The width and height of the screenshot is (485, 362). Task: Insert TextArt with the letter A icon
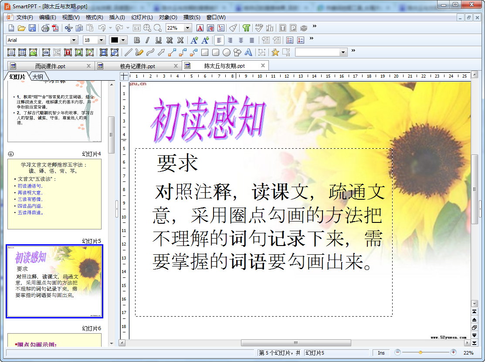point(248,52)
